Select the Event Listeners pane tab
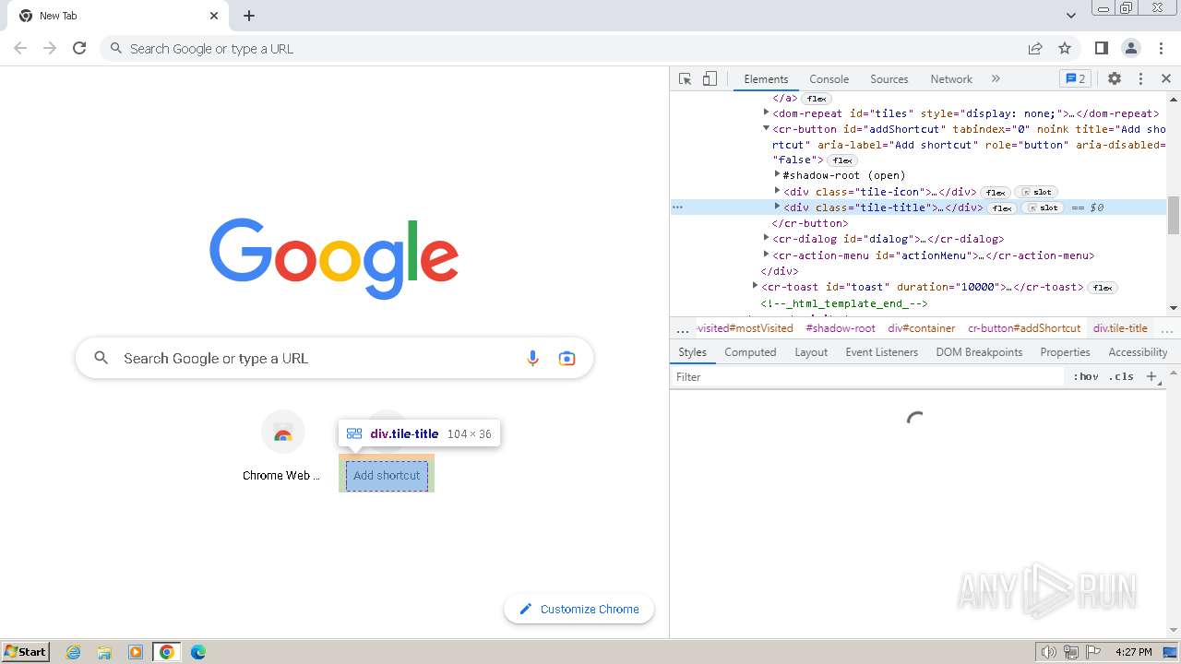Viewport: 1181px width, 664px height. [x=881, y=352]
